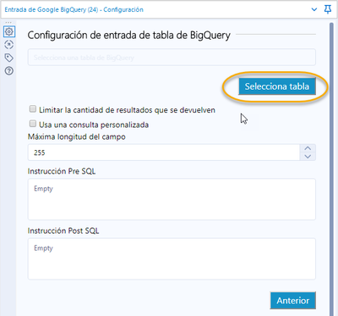Focus the Máxima longitud del campo field
Image resolution: width=338 pixels, height=316 pixels.
click(164, 152)
